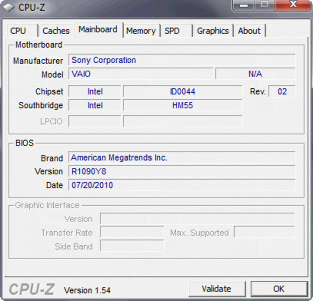Select the R1090Y8 BIOS version field

coord(182,171)
